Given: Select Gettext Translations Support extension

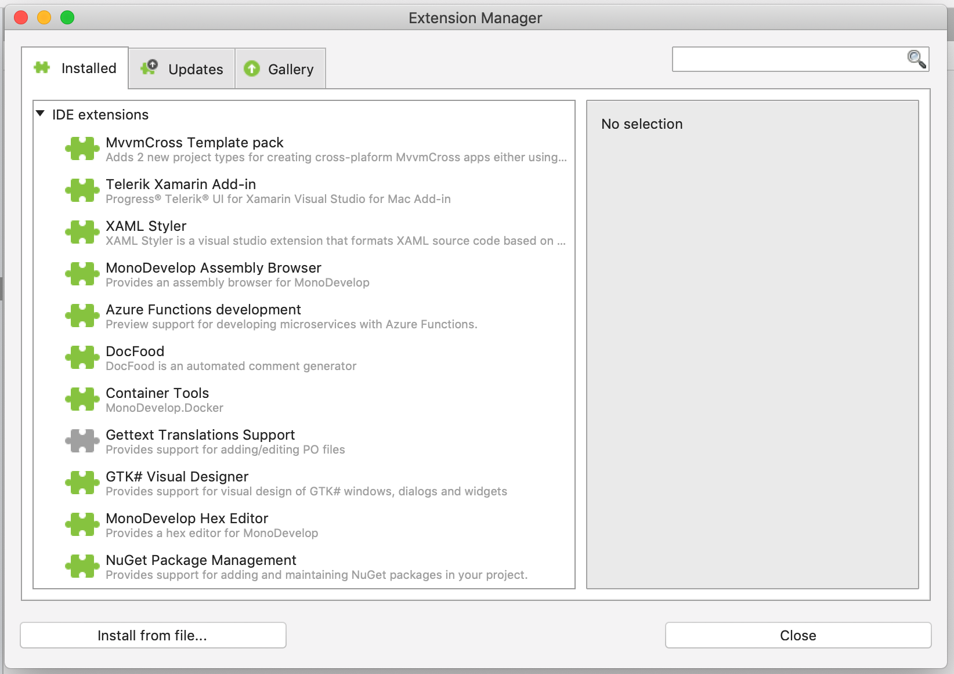Looking at the screenshot, I should [x=200, y=435].
